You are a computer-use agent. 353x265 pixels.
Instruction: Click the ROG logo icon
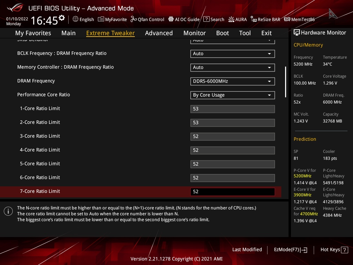point(15,8)
